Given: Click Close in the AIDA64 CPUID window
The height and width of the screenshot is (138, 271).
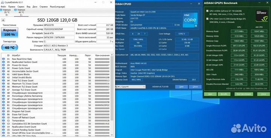Looking at the screenshot, I should [x=195, y=87].
